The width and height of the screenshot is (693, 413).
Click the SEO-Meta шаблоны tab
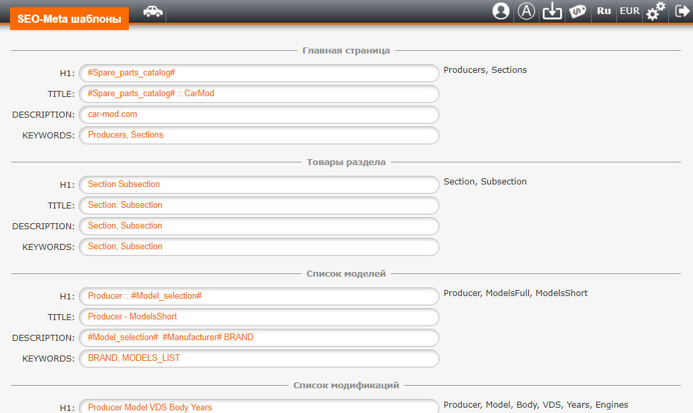(69, 19)
